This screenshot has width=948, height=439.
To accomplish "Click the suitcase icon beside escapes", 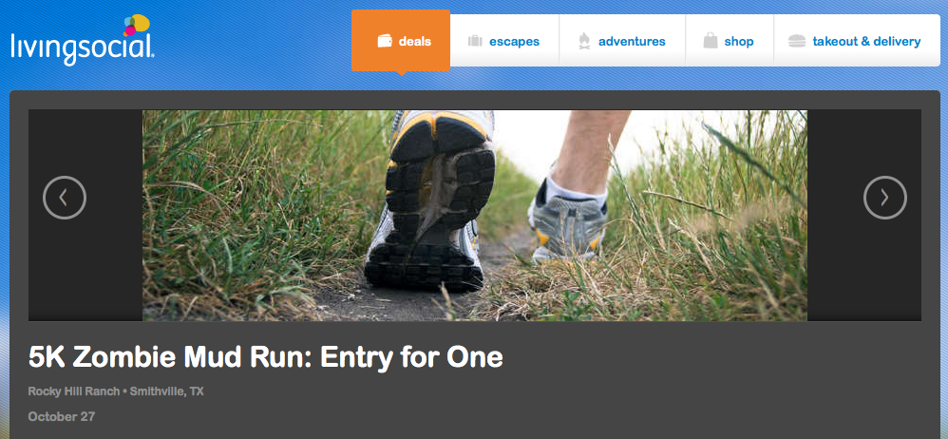I will [x=475, y=41].
